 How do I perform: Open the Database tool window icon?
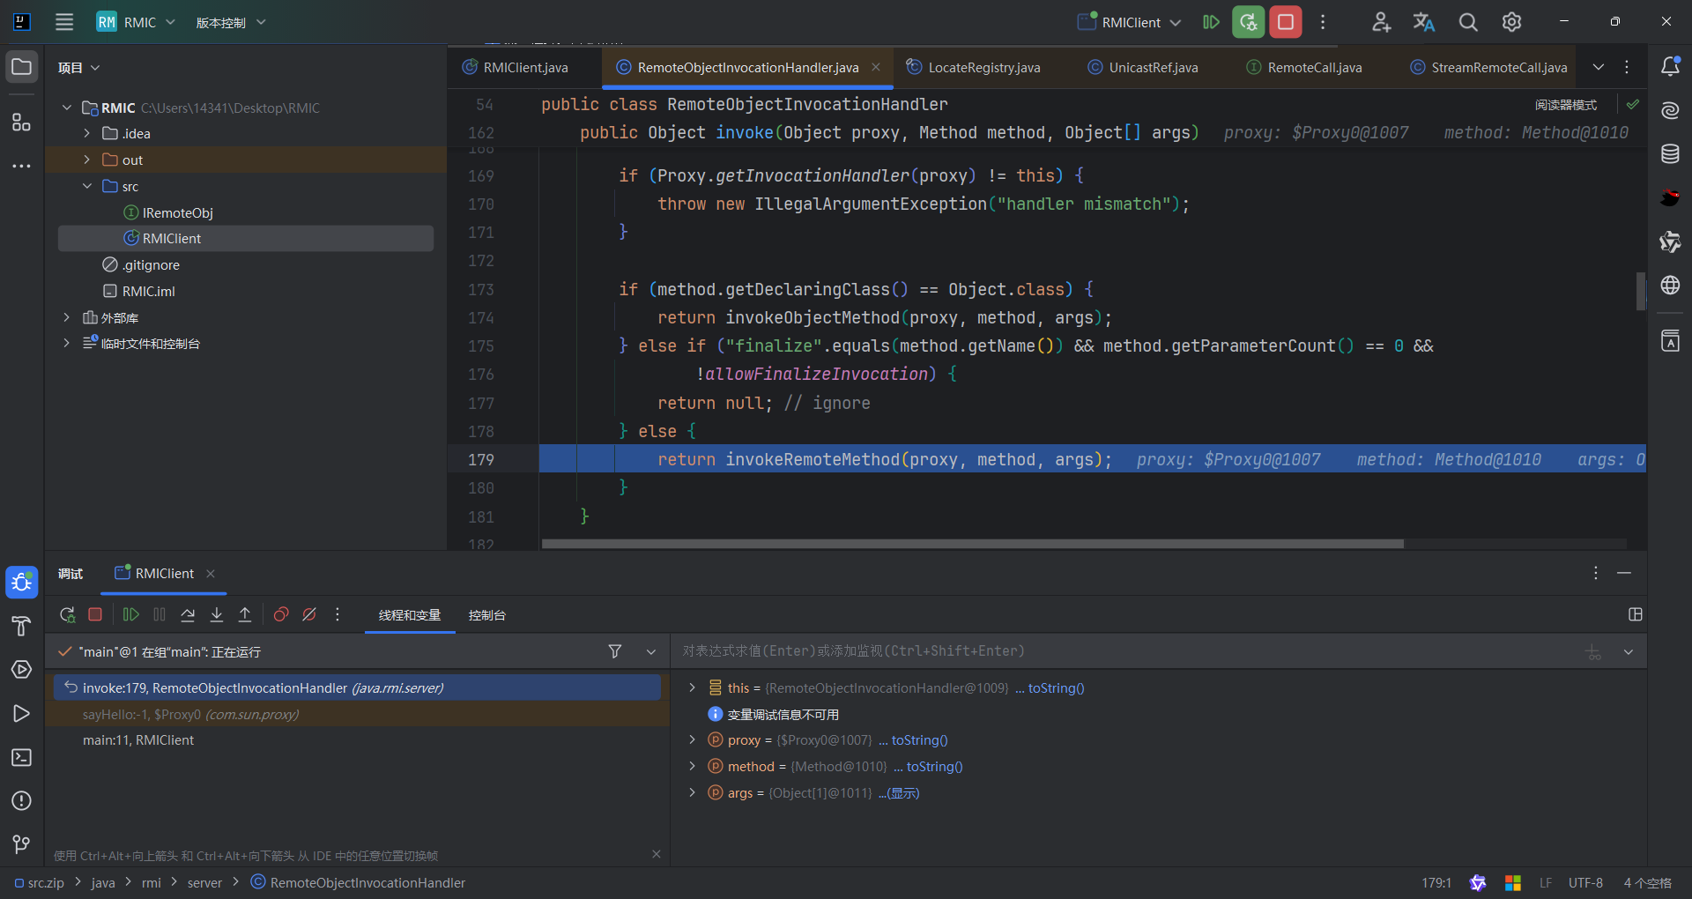click(1670, 154)
